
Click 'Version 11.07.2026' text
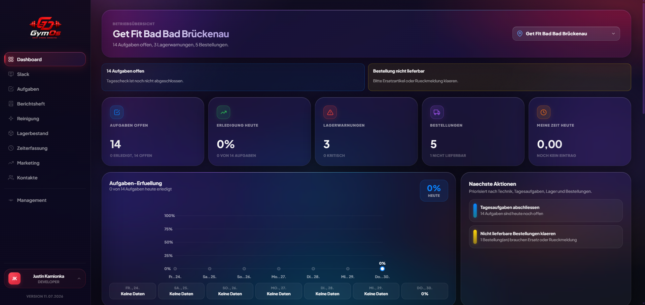coord(45,296)
